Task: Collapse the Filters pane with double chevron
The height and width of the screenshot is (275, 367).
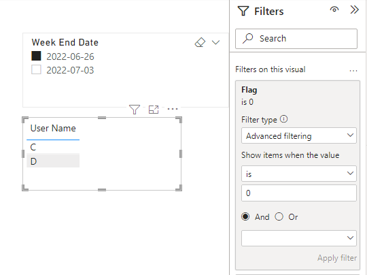Action: [x=354, y=10]
